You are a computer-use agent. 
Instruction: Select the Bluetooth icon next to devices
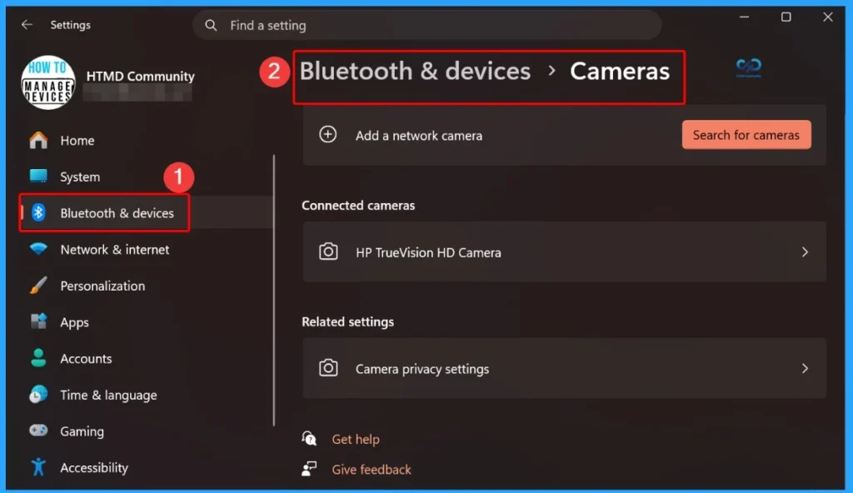point(40,213)
